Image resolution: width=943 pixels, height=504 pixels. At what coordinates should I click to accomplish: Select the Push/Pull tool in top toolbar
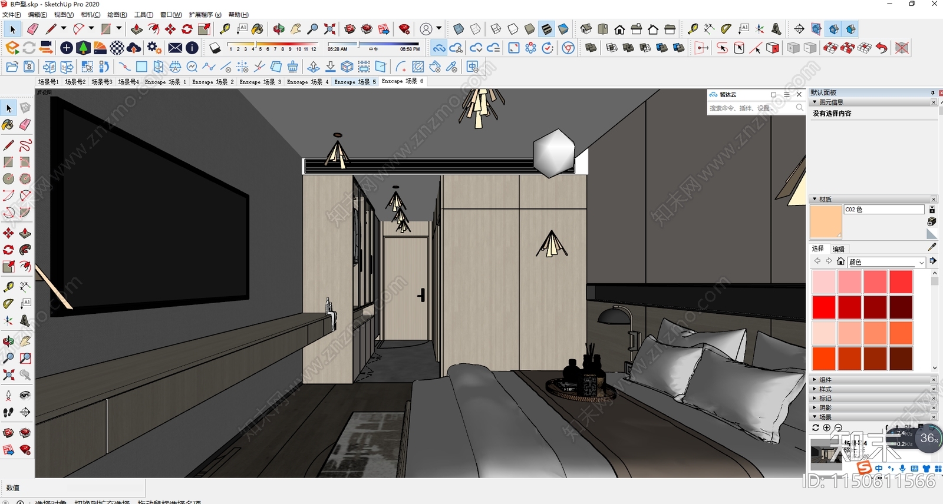pyautogui.click(x=137, y=29)
